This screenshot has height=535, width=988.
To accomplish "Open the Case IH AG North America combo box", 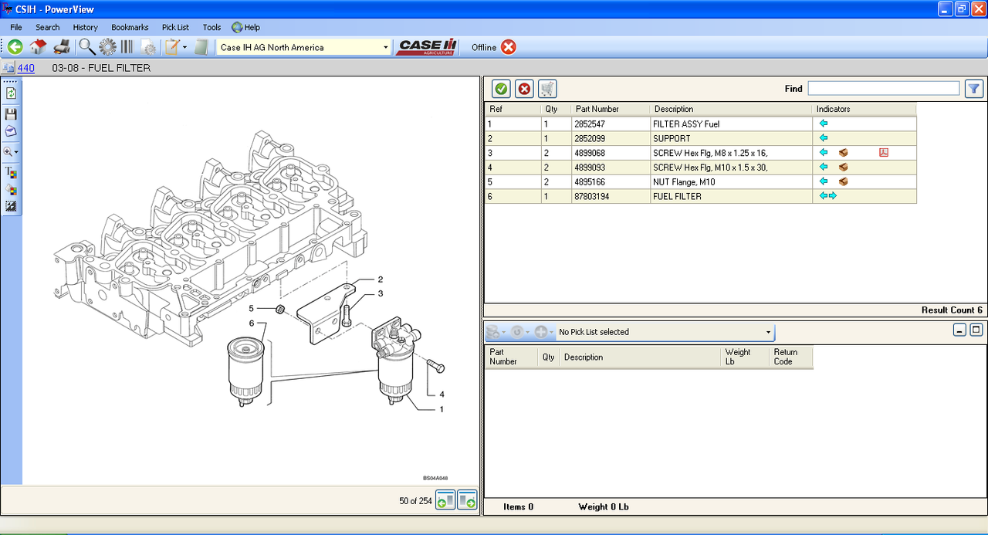I will pos(304,47).
